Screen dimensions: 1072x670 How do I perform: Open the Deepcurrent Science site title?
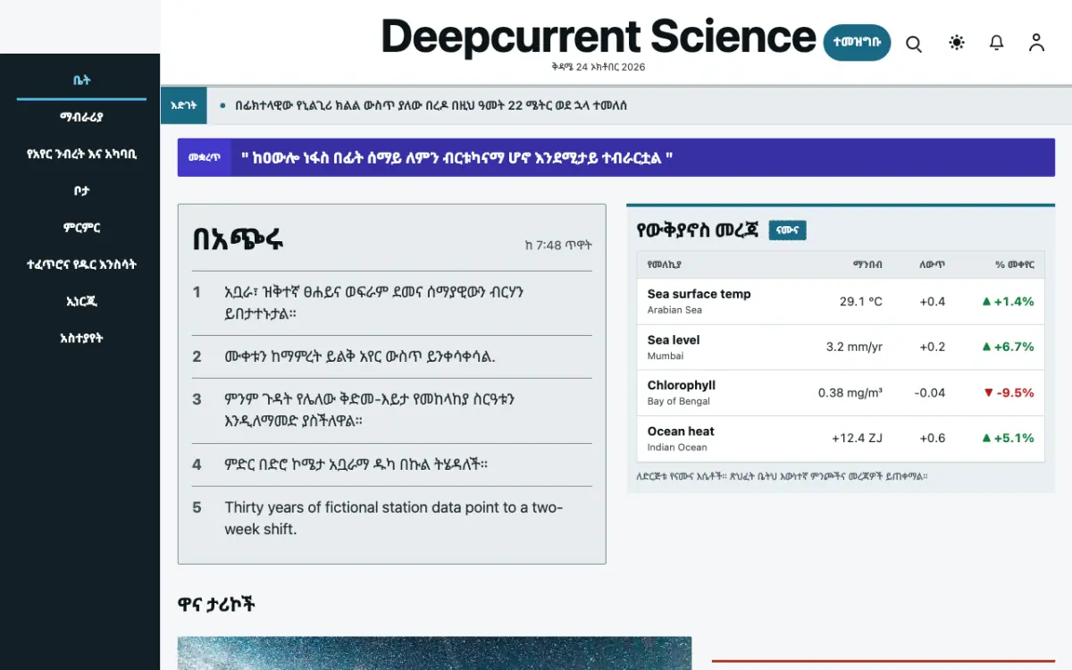(x=599, y=37)
